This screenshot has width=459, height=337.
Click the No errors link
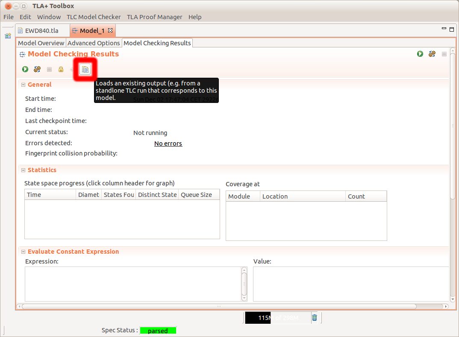pos(168,143)
